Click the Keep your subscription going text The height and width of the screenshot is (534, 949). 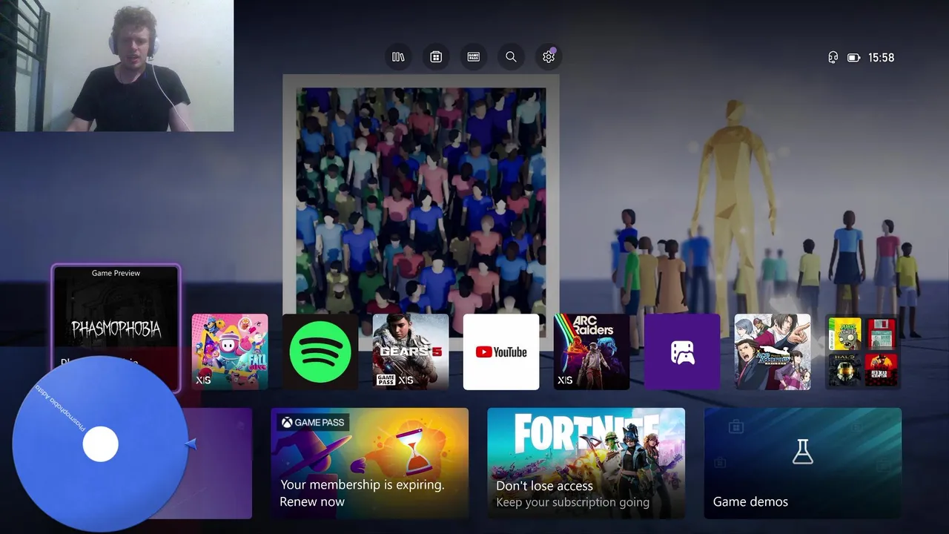572,502
